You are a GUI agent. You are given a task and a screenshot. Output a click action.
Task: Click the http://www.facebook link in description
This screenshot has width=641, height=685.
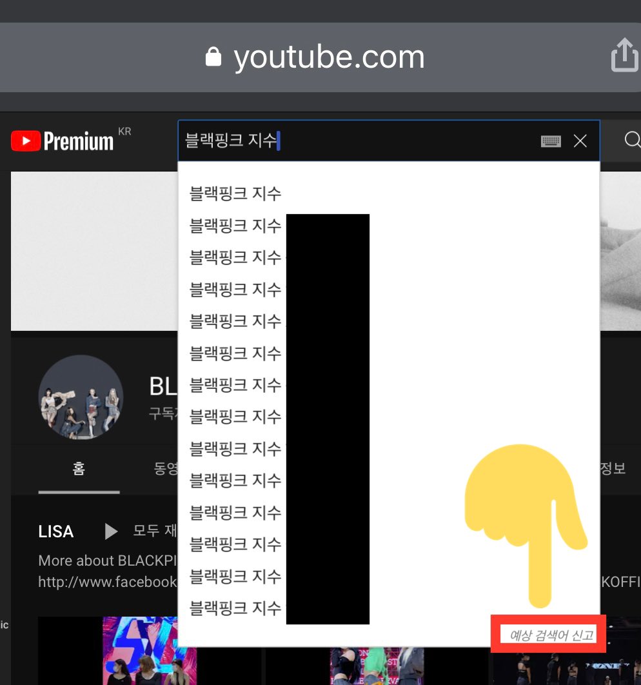[x=108, y=582]
